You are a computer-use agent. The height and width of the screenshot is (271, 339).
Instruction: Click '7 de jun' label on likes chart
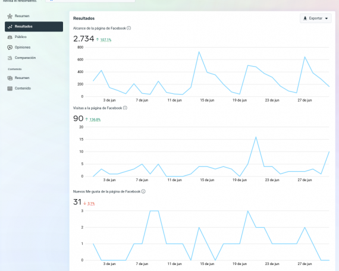pyautogui.click(x=142, y=264)
